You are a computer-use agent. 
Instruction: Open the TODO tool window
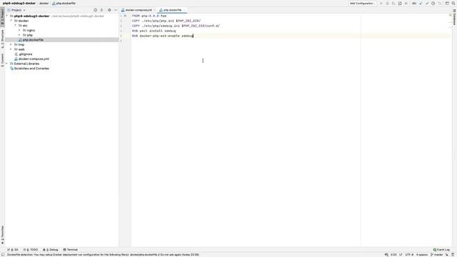[31, 250]
